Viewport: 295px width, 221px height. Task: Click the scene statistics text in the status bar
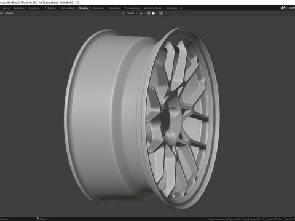[x=251, y=219]
